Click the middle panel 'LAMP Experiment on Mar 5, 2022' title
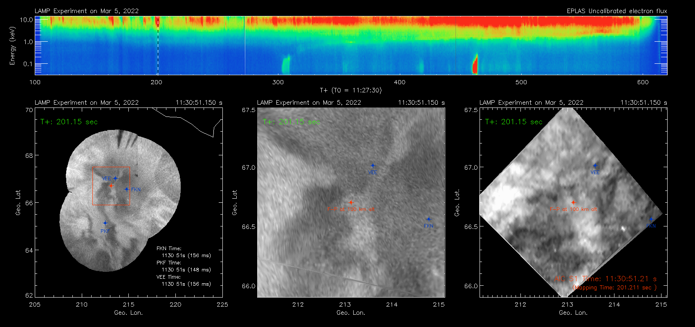Viewport: 695px width, 327px height. click(x=309, y=103)
